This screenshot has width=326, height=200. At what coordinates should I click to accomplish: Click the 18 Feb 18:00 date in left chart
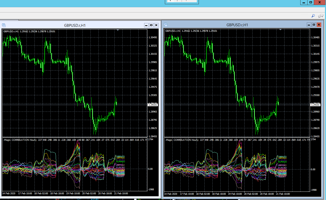pyautogui.click(x=57, y=193)
